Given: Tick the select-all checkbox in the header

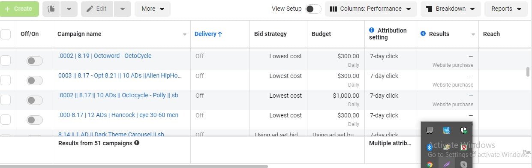Looking at the screenshot, I should 5,34.
